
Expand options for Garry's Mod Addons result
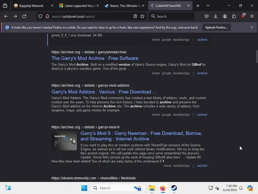pos(193,115)
